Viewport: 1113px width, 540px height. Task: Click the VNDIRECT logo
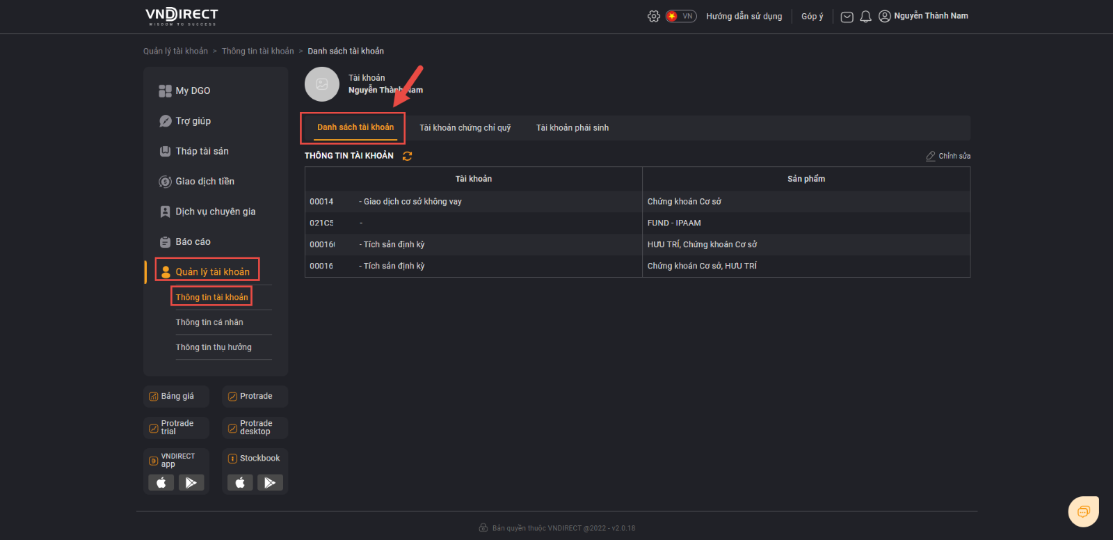(182, 17)
